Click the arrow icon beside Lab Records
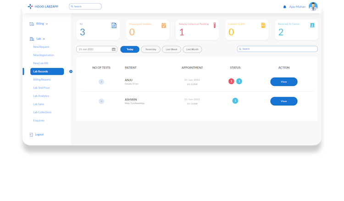The image size is (344, 201). pos(71,71)
